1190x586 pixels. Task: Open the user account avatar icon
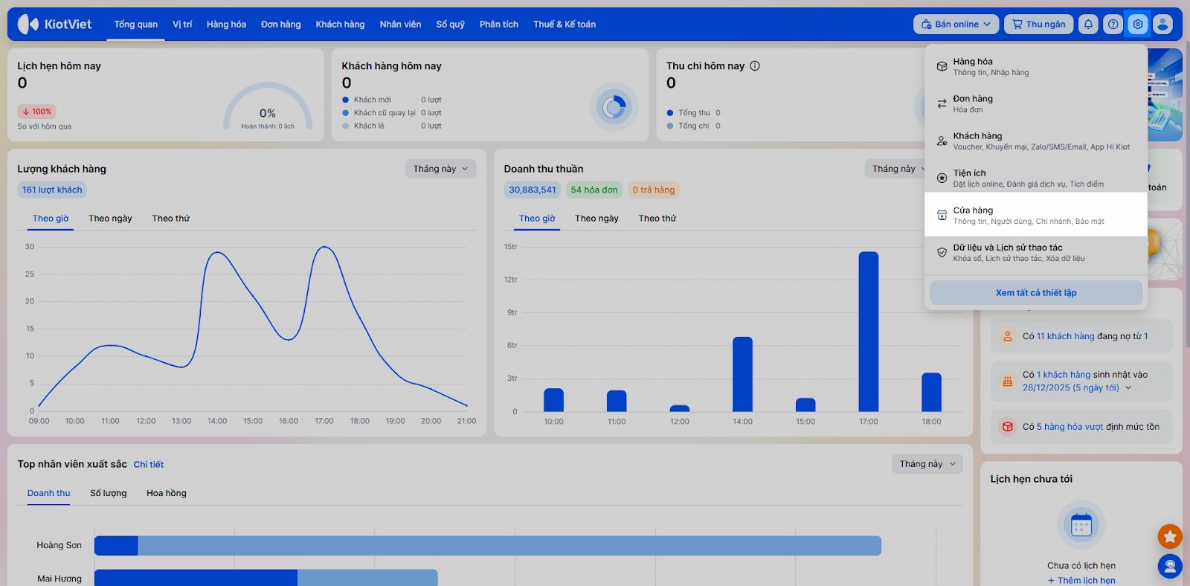(1162, 25)
